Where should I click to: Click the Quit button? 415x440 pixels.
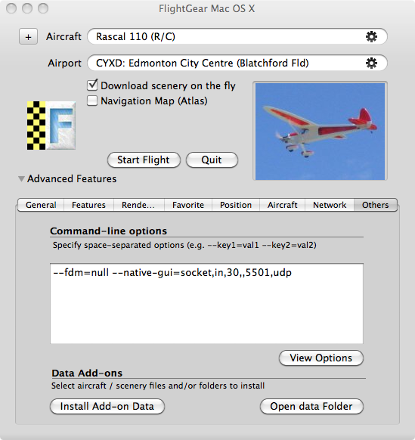(212, 160)
